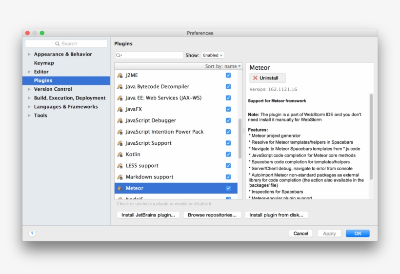Click the Apply button

(329, 234)
